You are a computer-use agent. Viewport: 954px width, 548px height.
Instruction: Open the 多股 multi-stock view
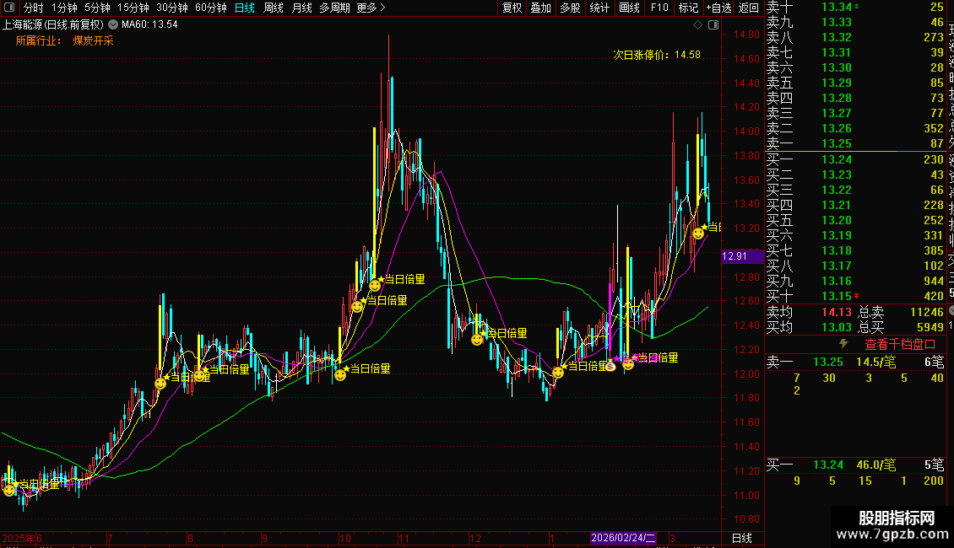[x=570, y=8]
